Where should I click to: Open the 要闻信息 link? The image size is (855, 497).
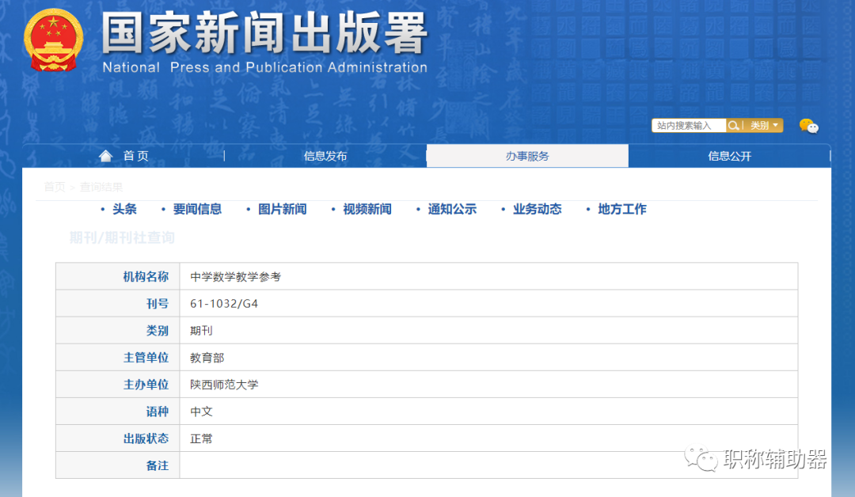pos(197,209)
